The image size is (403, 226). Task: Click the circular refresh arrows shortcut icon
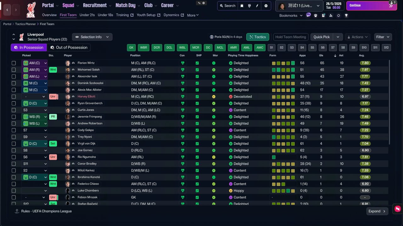[x=338, y=15]
